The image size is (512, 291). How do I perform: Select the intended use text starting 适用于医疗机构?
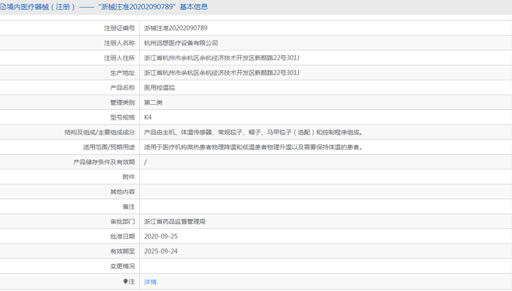click(254, 147)
